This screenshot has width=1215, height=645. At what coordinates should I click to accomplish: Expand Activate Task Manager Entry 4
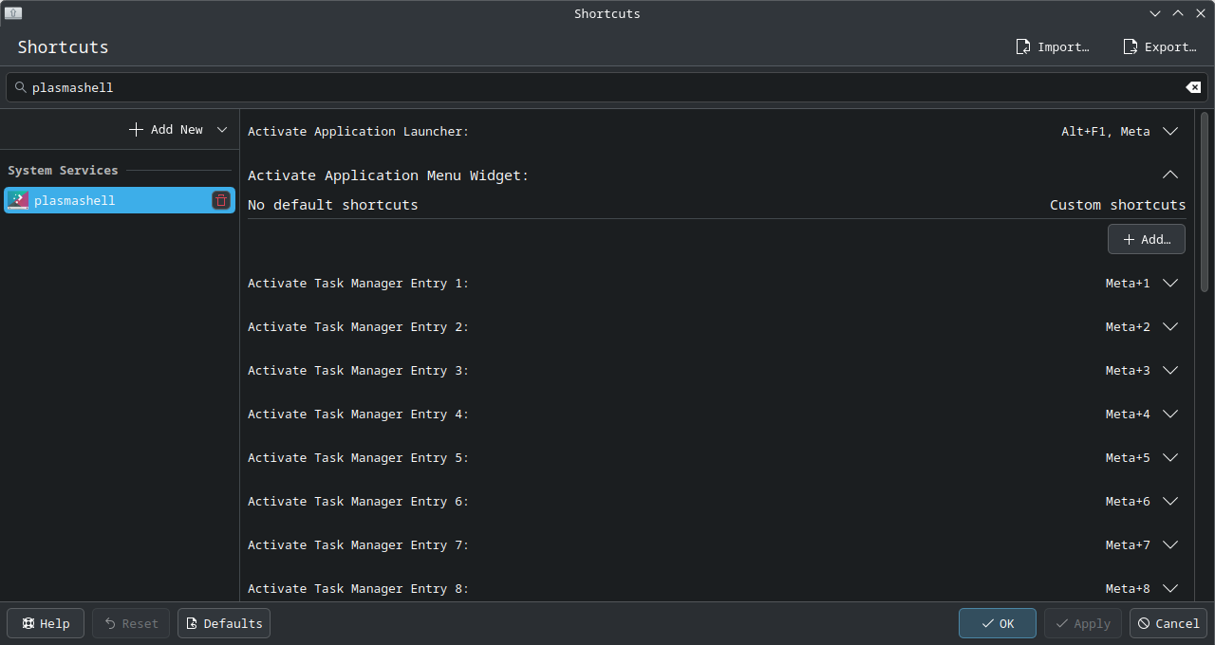coord(1170,414)
